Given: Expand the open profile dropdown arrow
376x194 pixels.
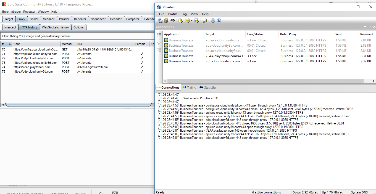Looking at the screenshot, I should tap(192, 21).
